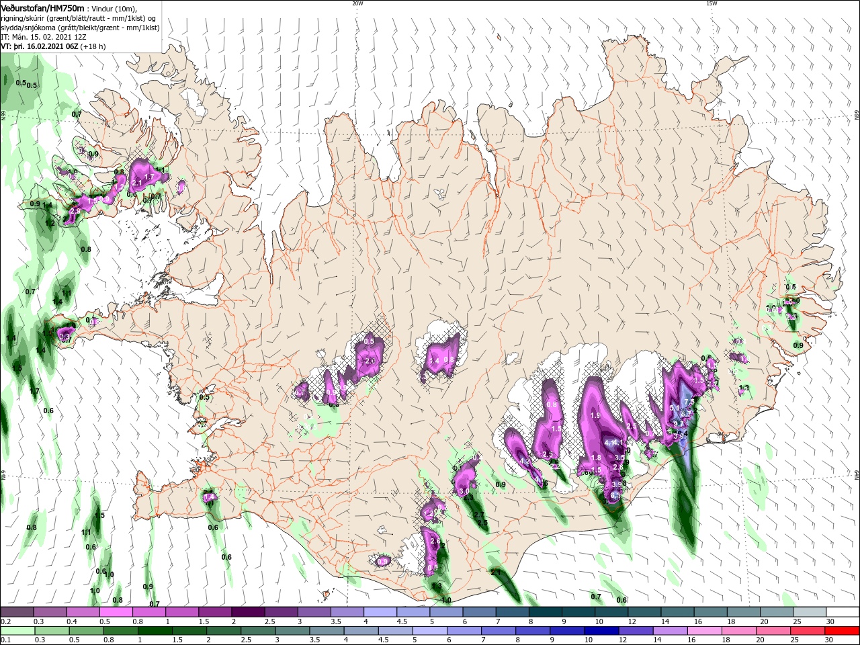Image resolution: width=860 pixels, height=645 pixels.
Task: Select the pink top-row swatch labeled 0.5
Action: coord(116,612)
